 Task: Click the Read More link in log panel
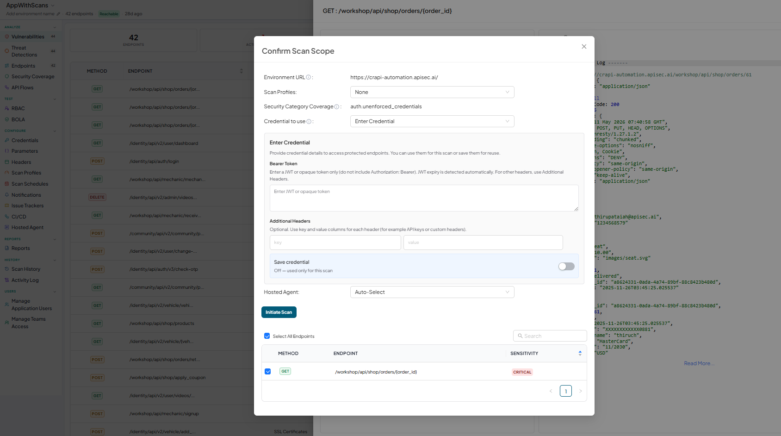pyautogui.click(x=699, y=363)
